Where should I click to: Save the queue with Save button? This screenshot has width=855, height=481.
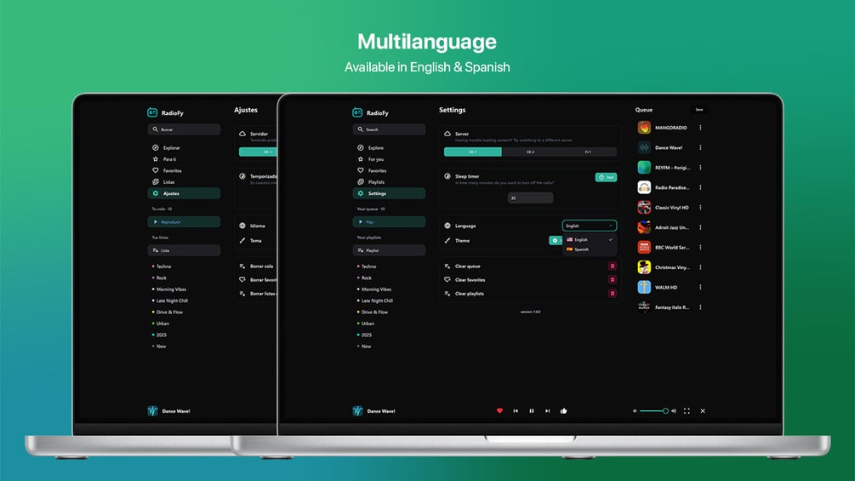(x=699, y=110)
